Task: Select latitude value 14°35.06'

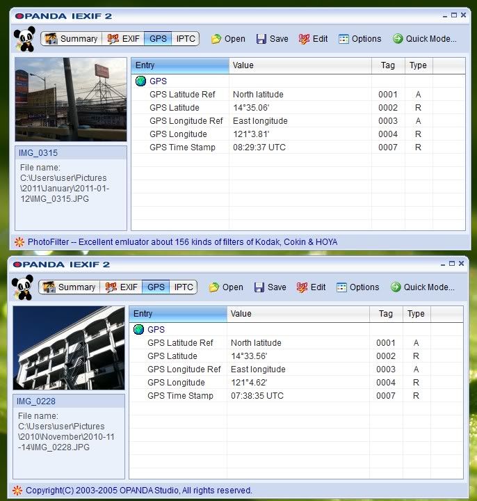Action: coord(251,108)
